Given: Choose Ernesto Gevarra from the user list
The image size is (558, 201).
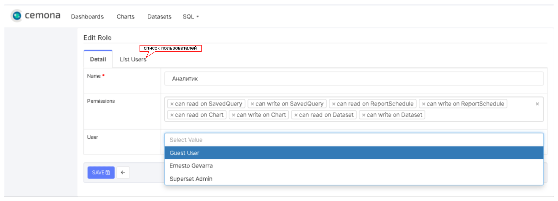Looking at the screenshot, I should (191, 166).
